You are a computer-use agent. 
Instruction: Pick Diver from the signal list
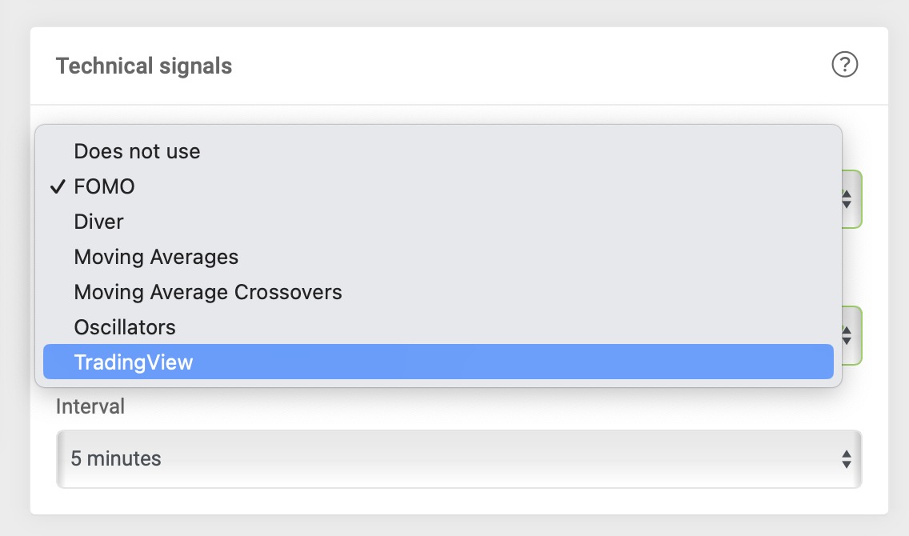click(438, 222)
